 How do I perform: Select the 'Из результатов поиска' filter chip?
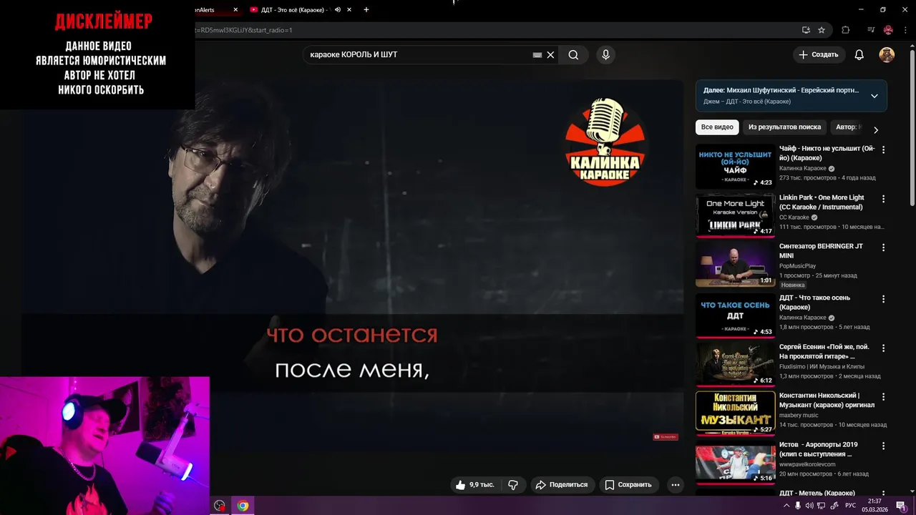point(784,127)
